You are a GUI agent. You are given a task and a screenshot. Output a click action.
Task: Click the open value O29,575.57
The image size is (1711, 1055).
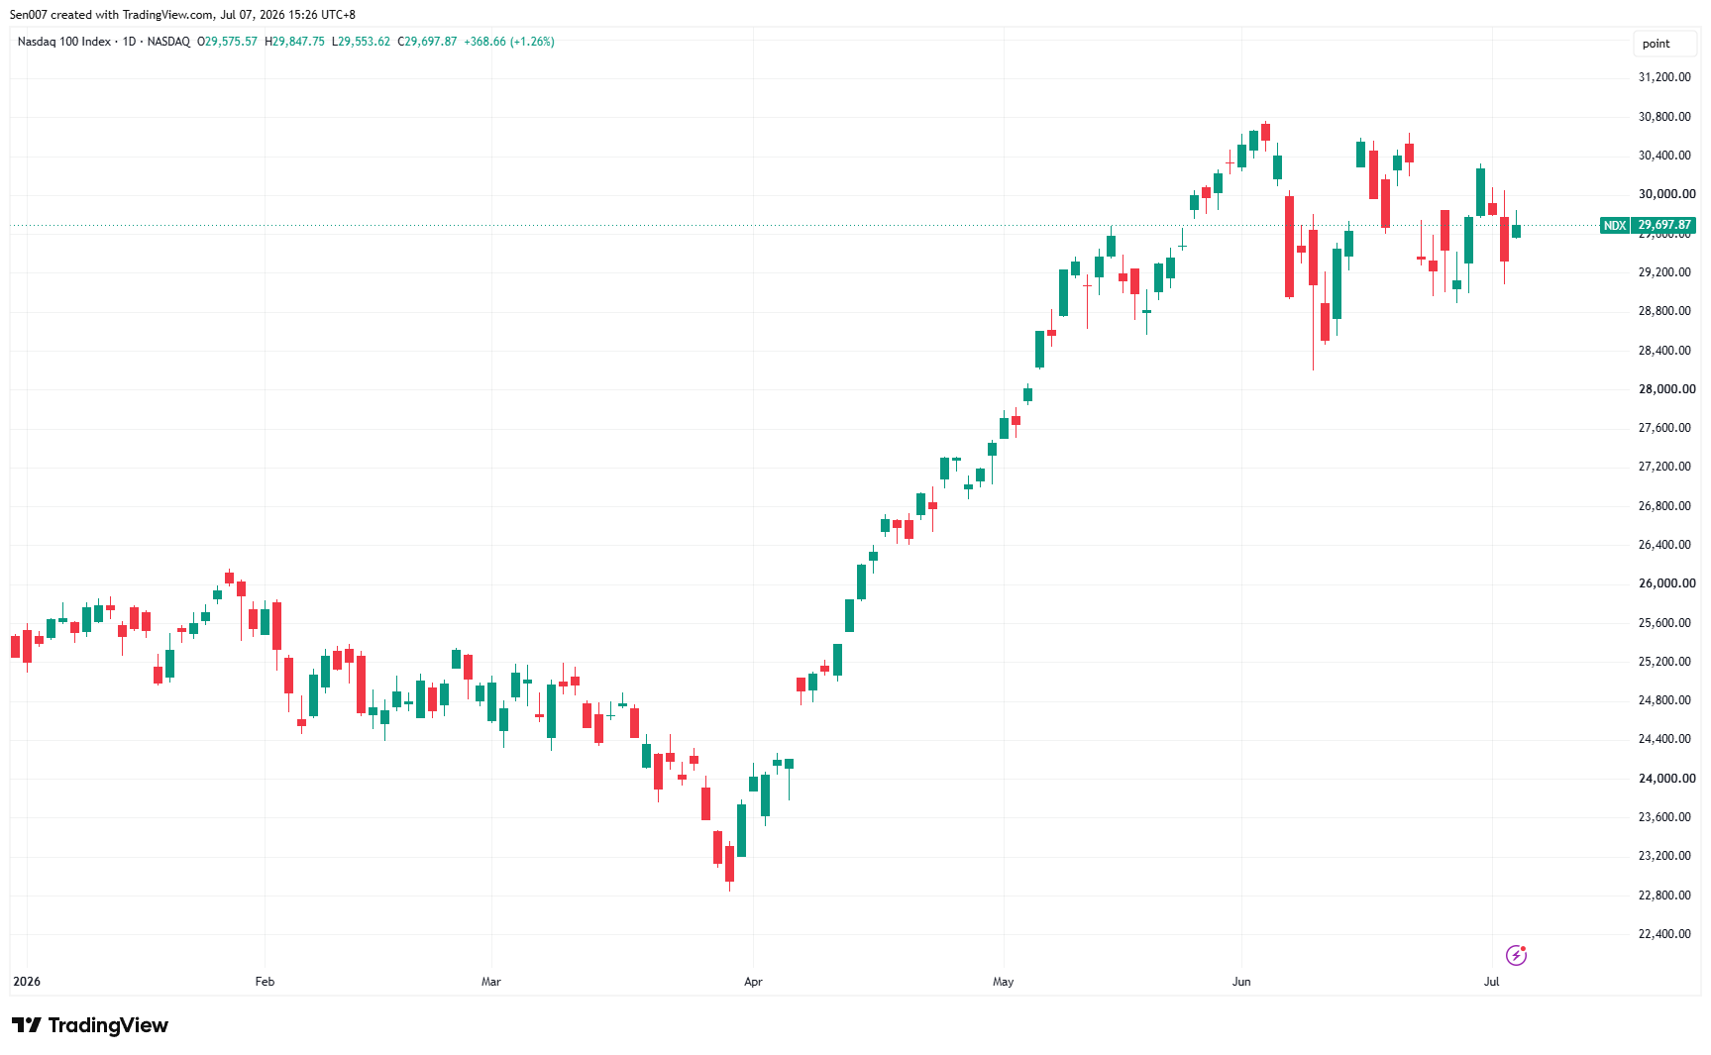(x=227, y=42)
